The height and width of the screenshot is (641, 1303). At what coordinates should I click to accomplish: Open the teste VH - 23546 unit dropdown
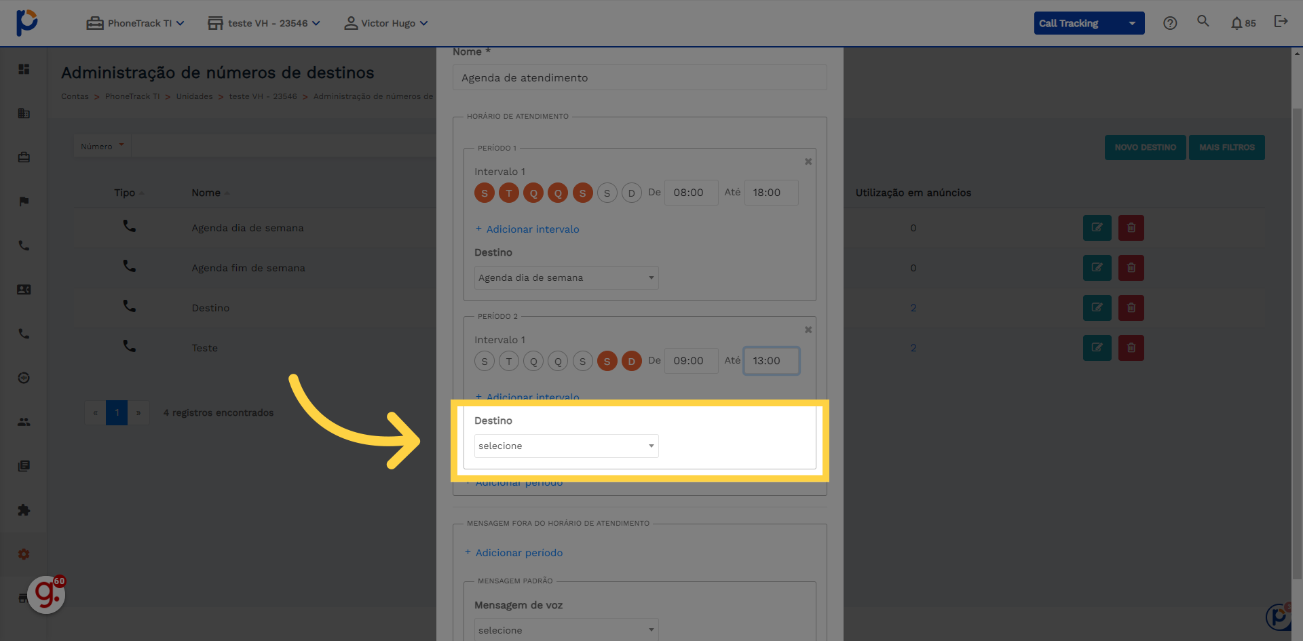click(263, 23)
